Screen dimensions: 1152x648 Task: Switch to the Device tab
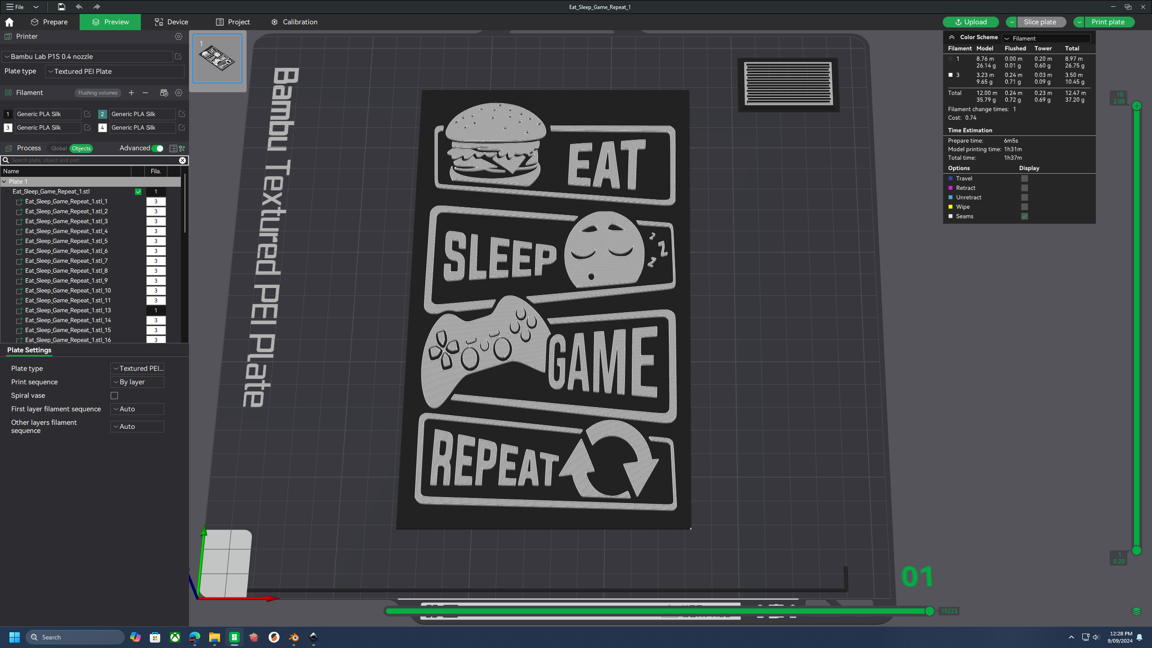171,22
